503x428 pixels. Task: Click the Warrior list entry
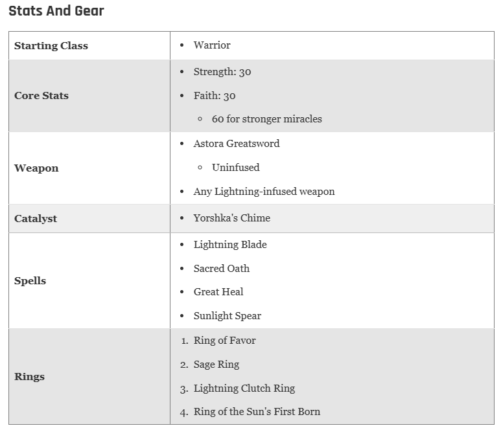pyautogui.click(x=212, y=45)
